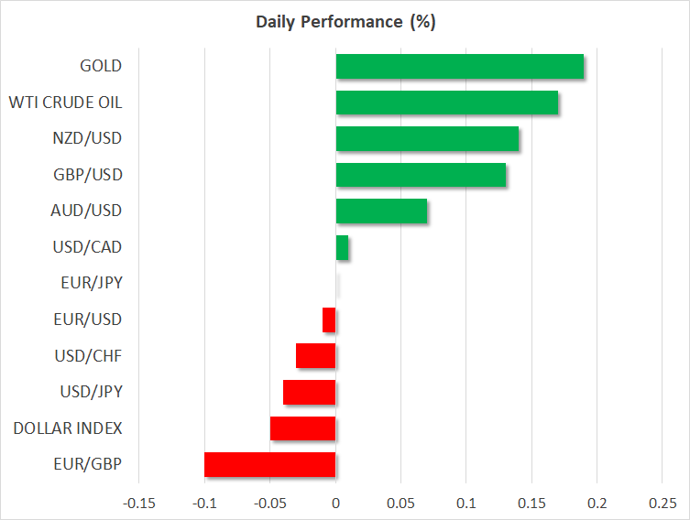Click the -0.15 x-axis tick label

tap(139, 503)
